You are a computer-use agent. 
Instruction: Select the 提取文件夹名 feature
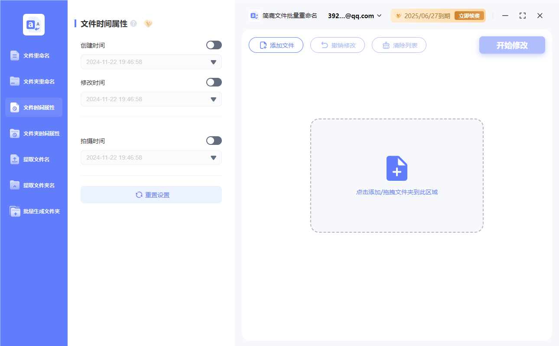(x=33, y=185)
